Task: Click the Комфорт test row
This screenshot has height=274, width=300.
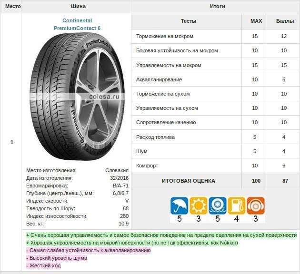Action: 216,166
